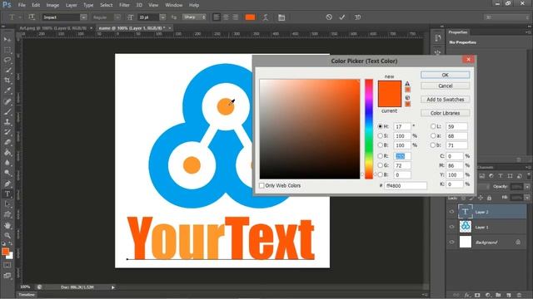Click Cancel in Color Picker
This screenshot has height=299, width=533.
(x=445, y=86)
